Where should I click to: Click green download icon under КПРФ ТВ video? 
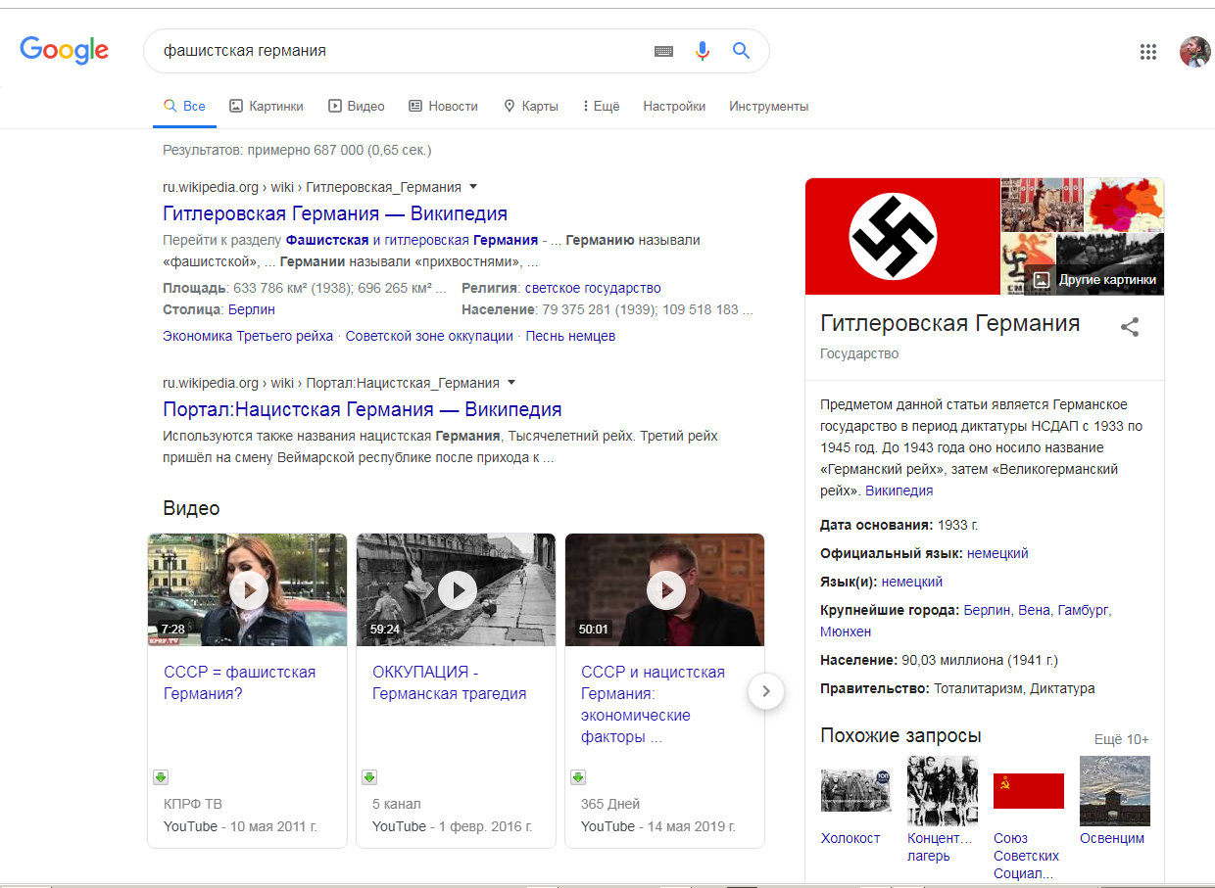[161, 777]
